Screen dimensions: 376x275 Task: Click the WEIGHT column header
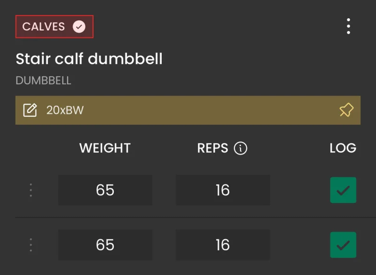pos(105,148)
